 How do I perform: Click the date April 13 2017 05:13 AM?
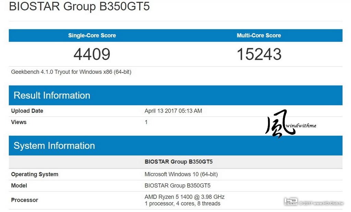tap(173, 111)
